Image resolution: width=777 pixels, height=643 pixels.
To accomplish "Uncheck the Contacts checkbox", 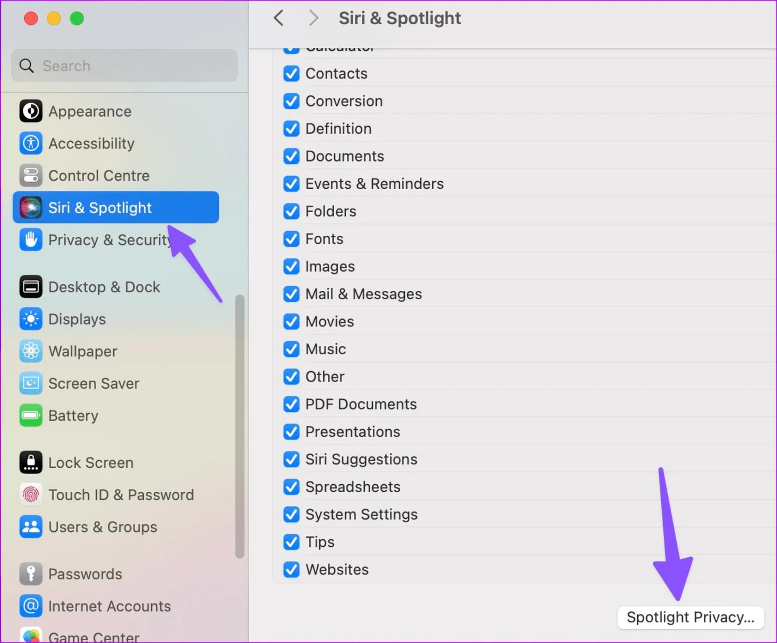I will coord(291,74).
